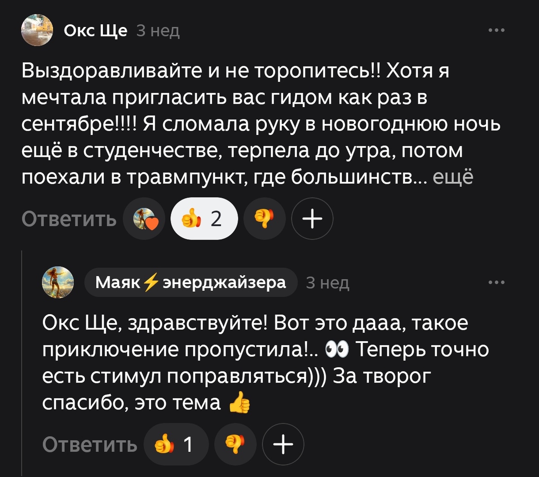Add a reaction with the plus button under Окс Ще's comment
Image resolution: width=539 pixels, height=477 pixels.
(313, 218)
